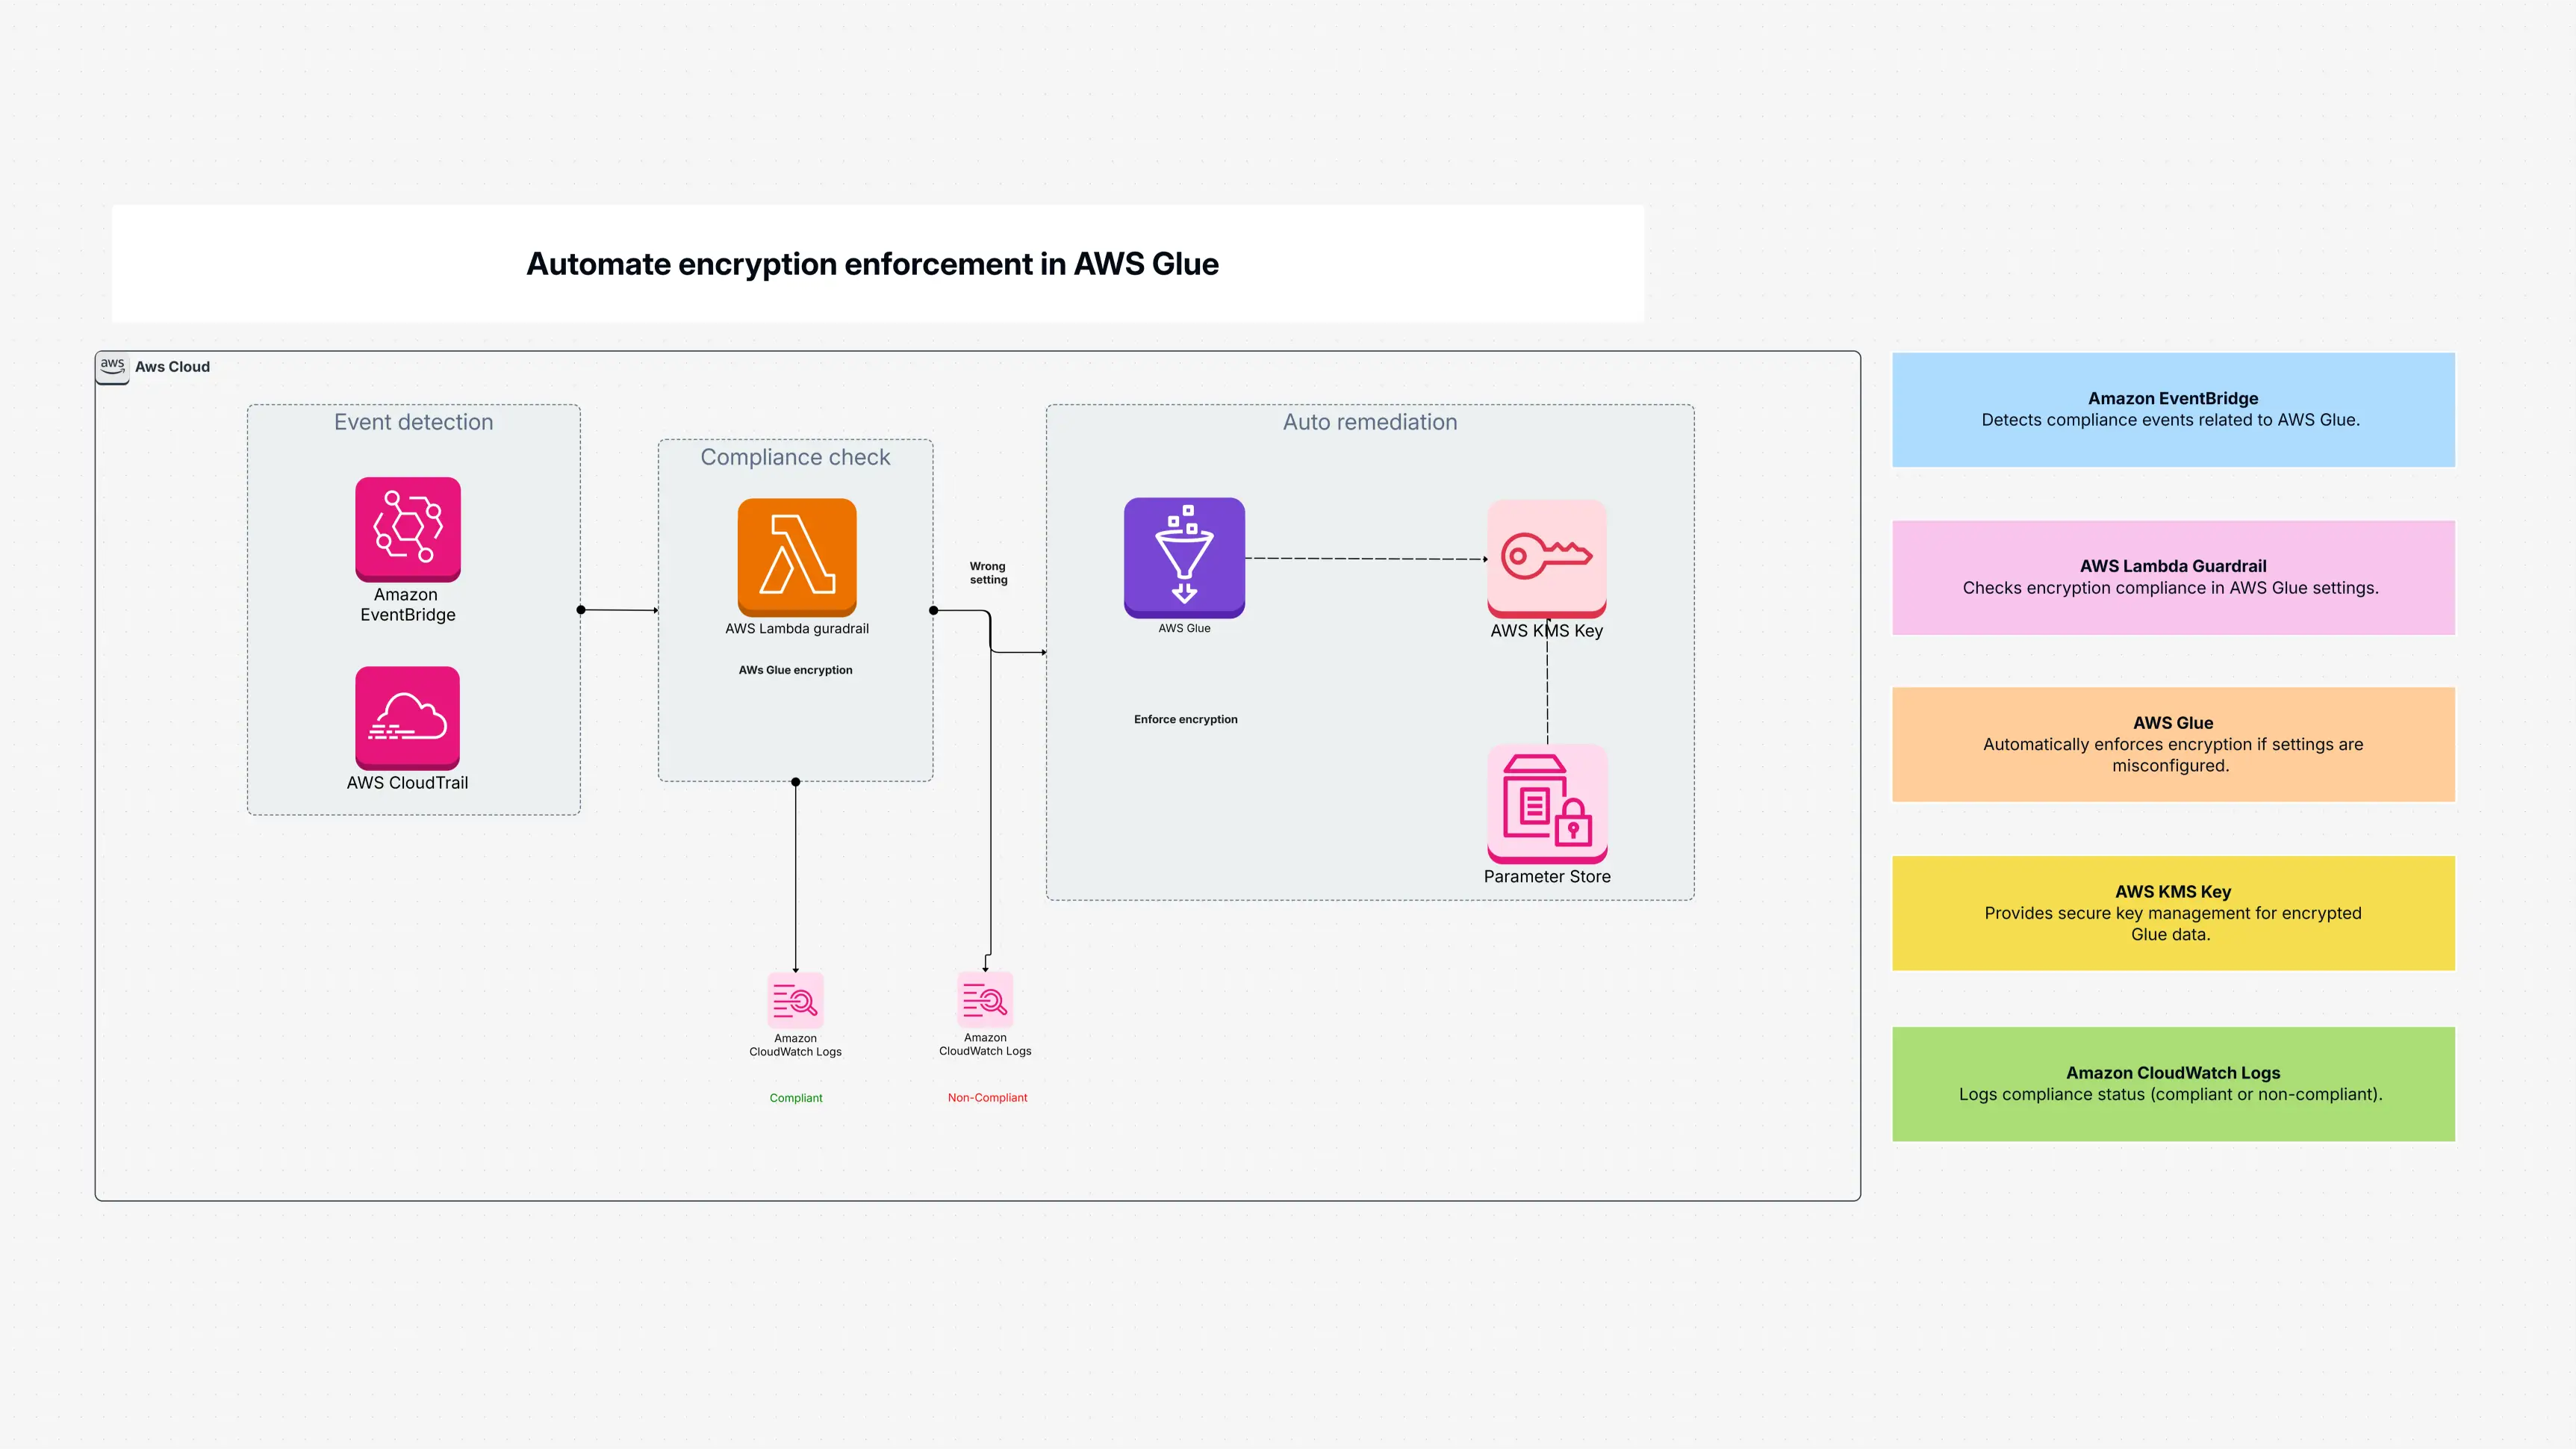
Task: Select the Event detection group label
Action: tap(413, 422)
